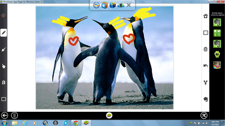Open the cloud connect icon in popup

coord(121,5)
